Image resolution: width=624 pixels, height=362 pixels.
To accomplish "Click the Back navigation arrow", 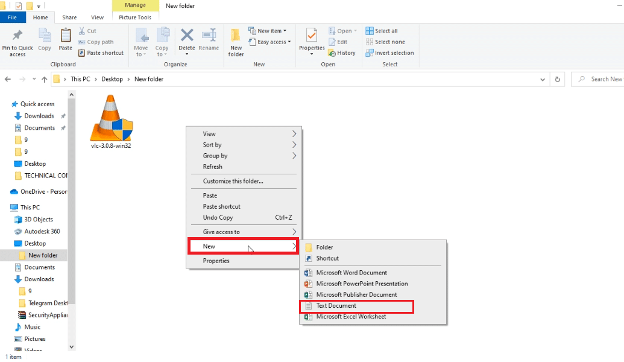I will pos(8,79).
